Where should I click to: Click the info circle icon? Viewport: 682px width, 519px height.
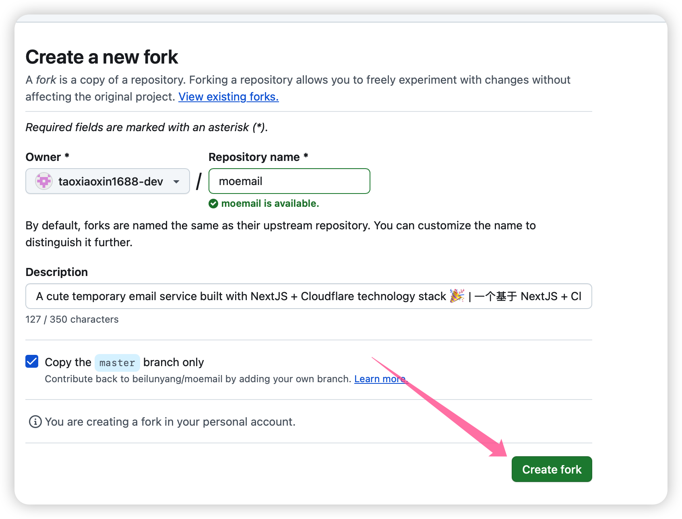click(x=35, y=422)
